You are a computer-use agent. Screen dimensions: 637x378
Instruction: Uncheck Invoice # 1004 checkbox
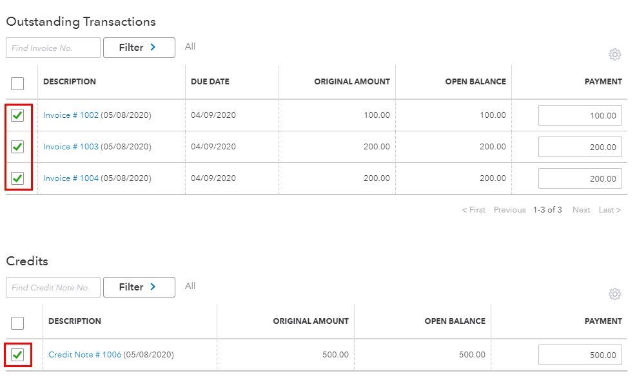coord(17,178)
